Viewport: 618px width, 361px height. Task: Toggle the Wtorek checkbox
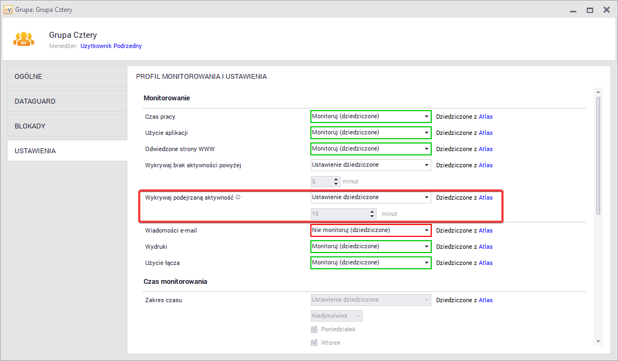click(x=314, y=343)
